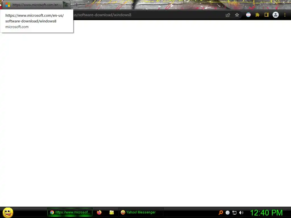Launch Firefox from the taskbar
291x218 pixels.
point(99,212)
